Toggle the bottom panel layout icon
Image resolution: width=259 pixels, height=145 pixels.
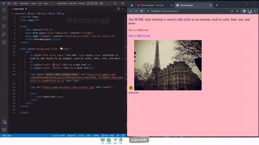click(92, 3)
